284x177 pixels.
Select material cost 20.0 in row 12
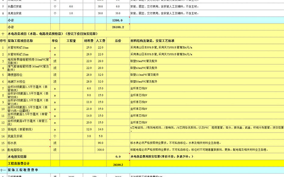(x=89, y=122)
